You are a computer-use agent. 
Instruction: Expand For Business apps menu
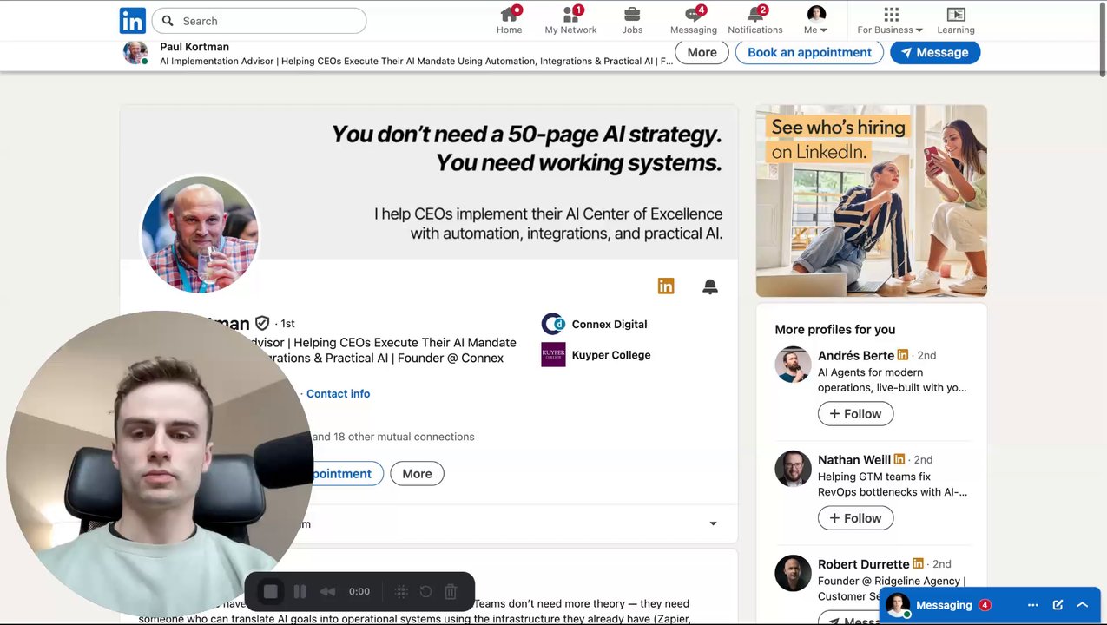point(890,20)
